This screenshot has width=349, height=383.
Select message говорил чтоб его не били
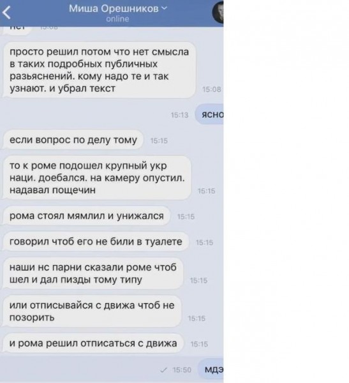[96, 241]
